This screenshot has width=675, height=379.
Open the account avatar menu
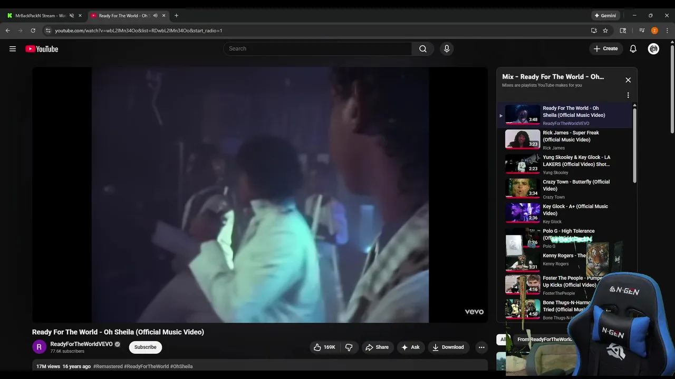653,49
